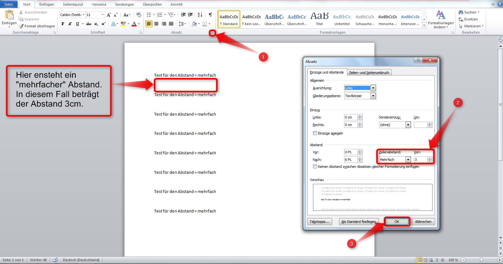Image resolution: width=503 pixels, height=264 pixels.
Task: Click the Von value input field
Action: tap(420, 160)
